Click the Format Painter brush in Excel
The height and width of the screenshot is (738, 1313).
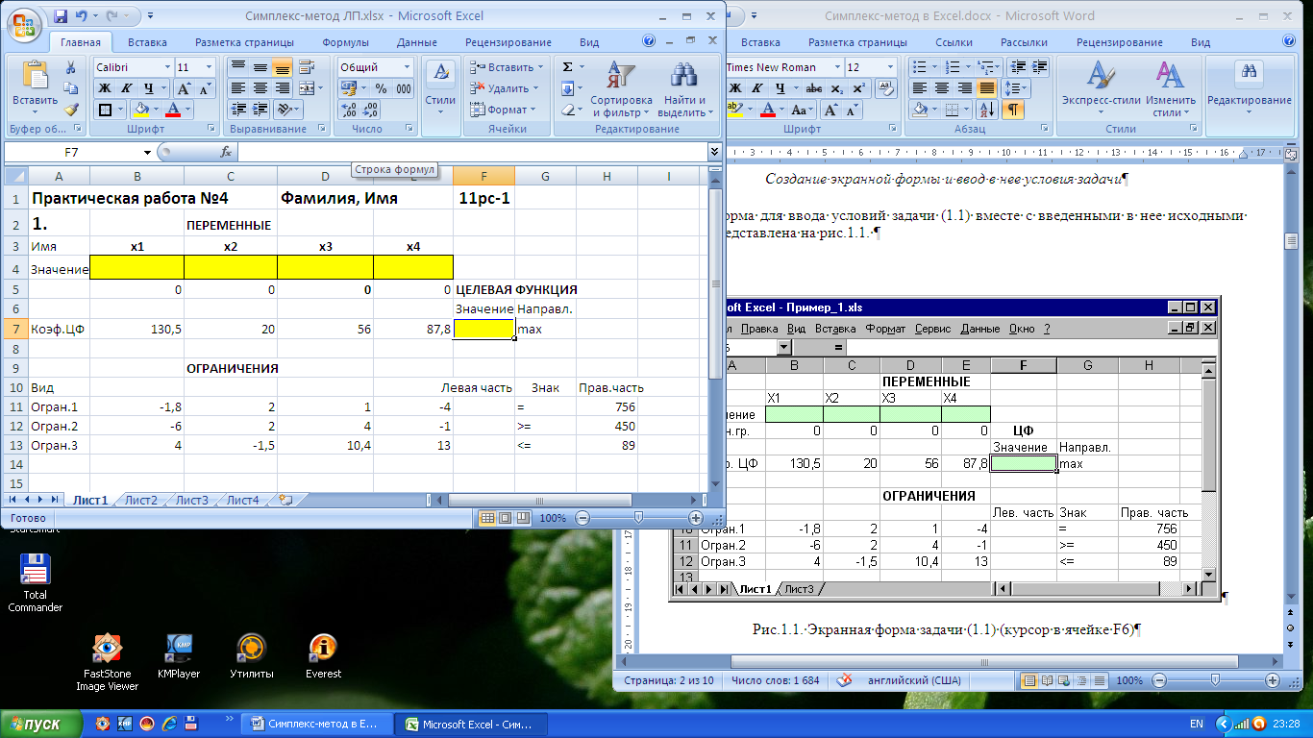(x=70, y=110)
